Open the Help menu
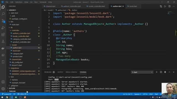This screenshot has width=177, height=99. [50, 2]
